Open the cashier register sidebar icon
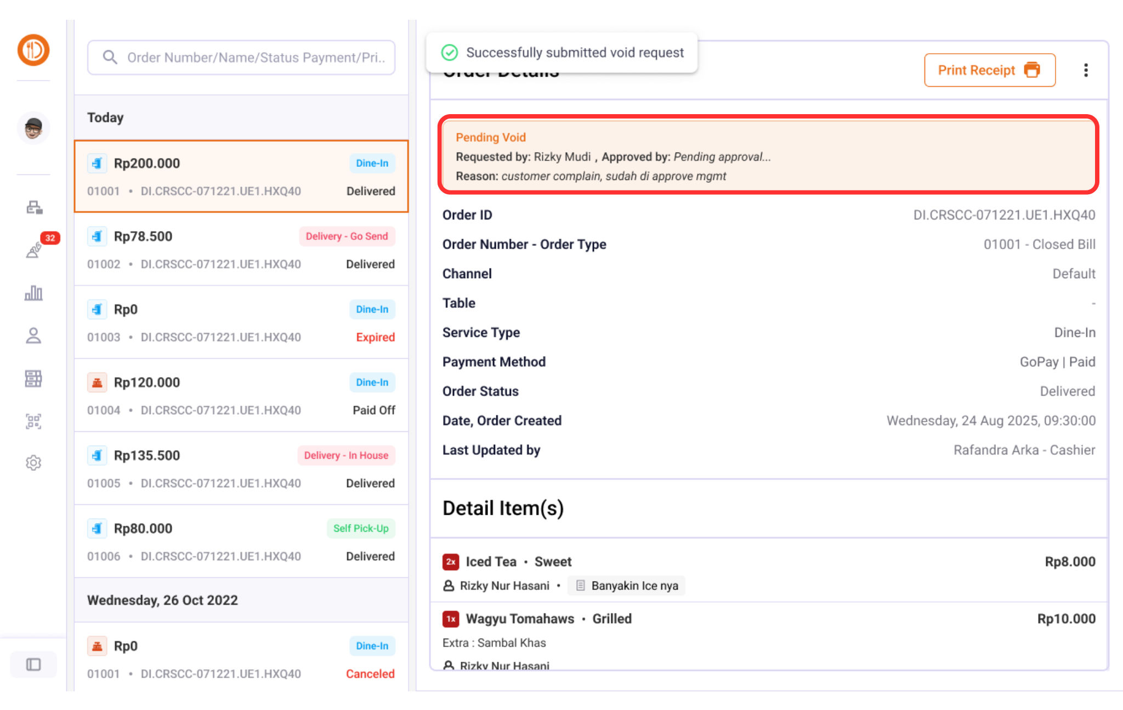This screenshot has height=710, width=1123. (33, 207)
